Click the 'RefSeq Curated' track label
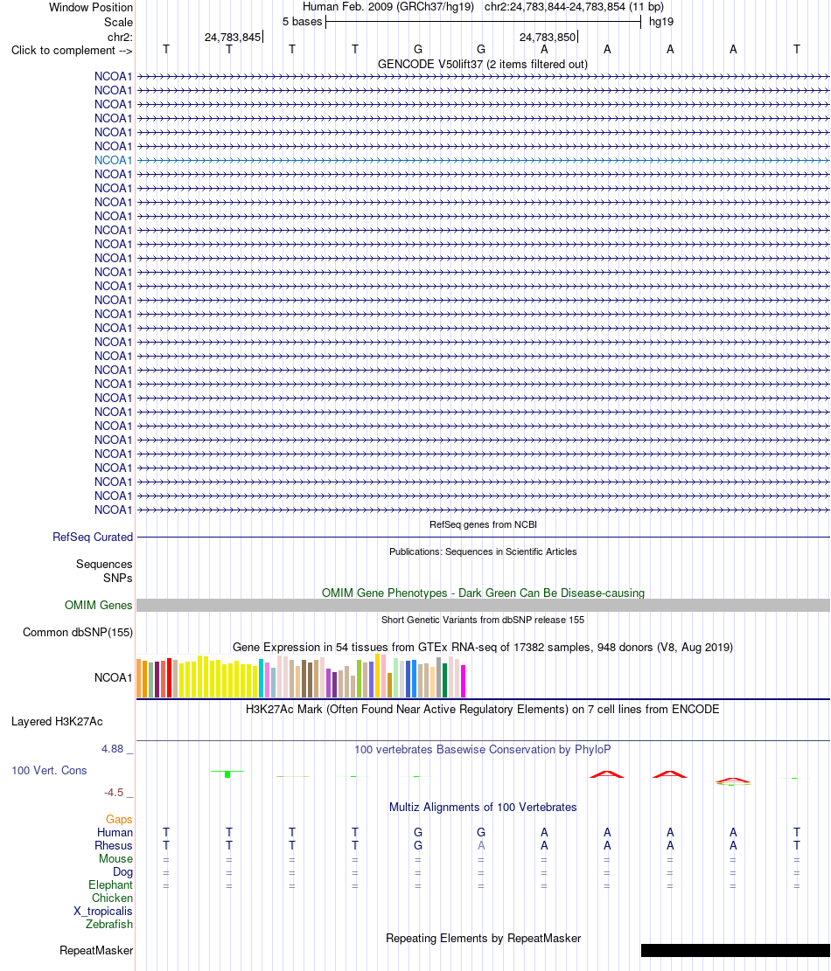831x971 pixels. [93, 537]
